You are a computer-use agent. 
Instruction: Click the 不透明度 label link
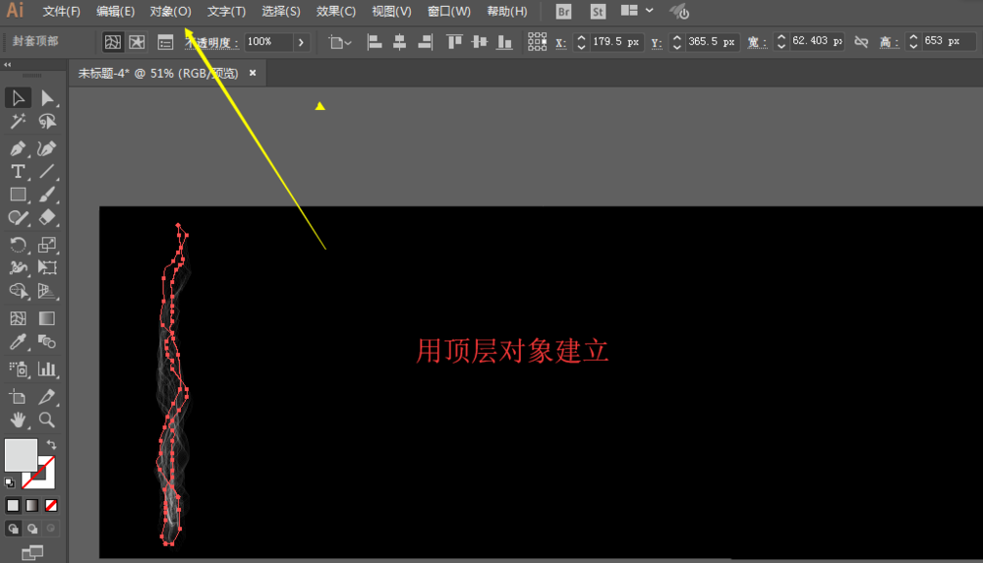point(212,42)
